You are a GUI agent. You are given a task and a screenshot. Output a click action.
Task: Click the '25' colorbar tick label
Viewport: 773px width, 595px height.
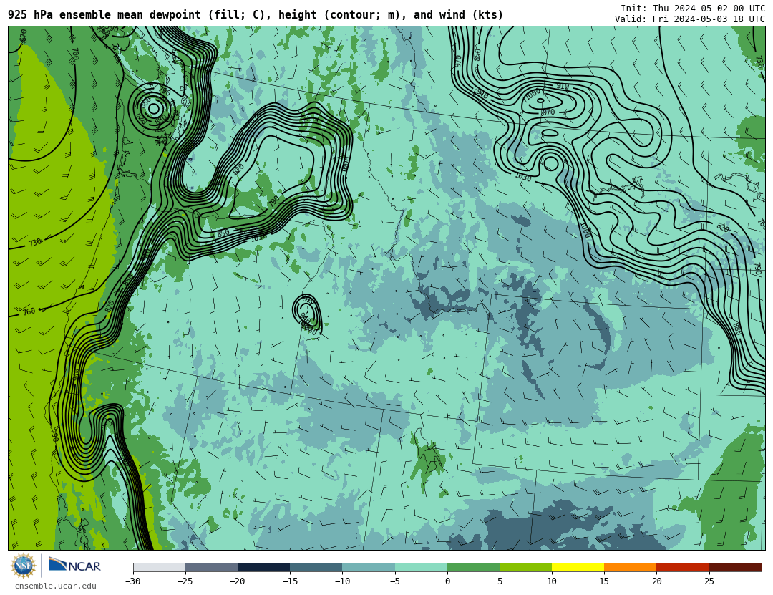point(709,581)
